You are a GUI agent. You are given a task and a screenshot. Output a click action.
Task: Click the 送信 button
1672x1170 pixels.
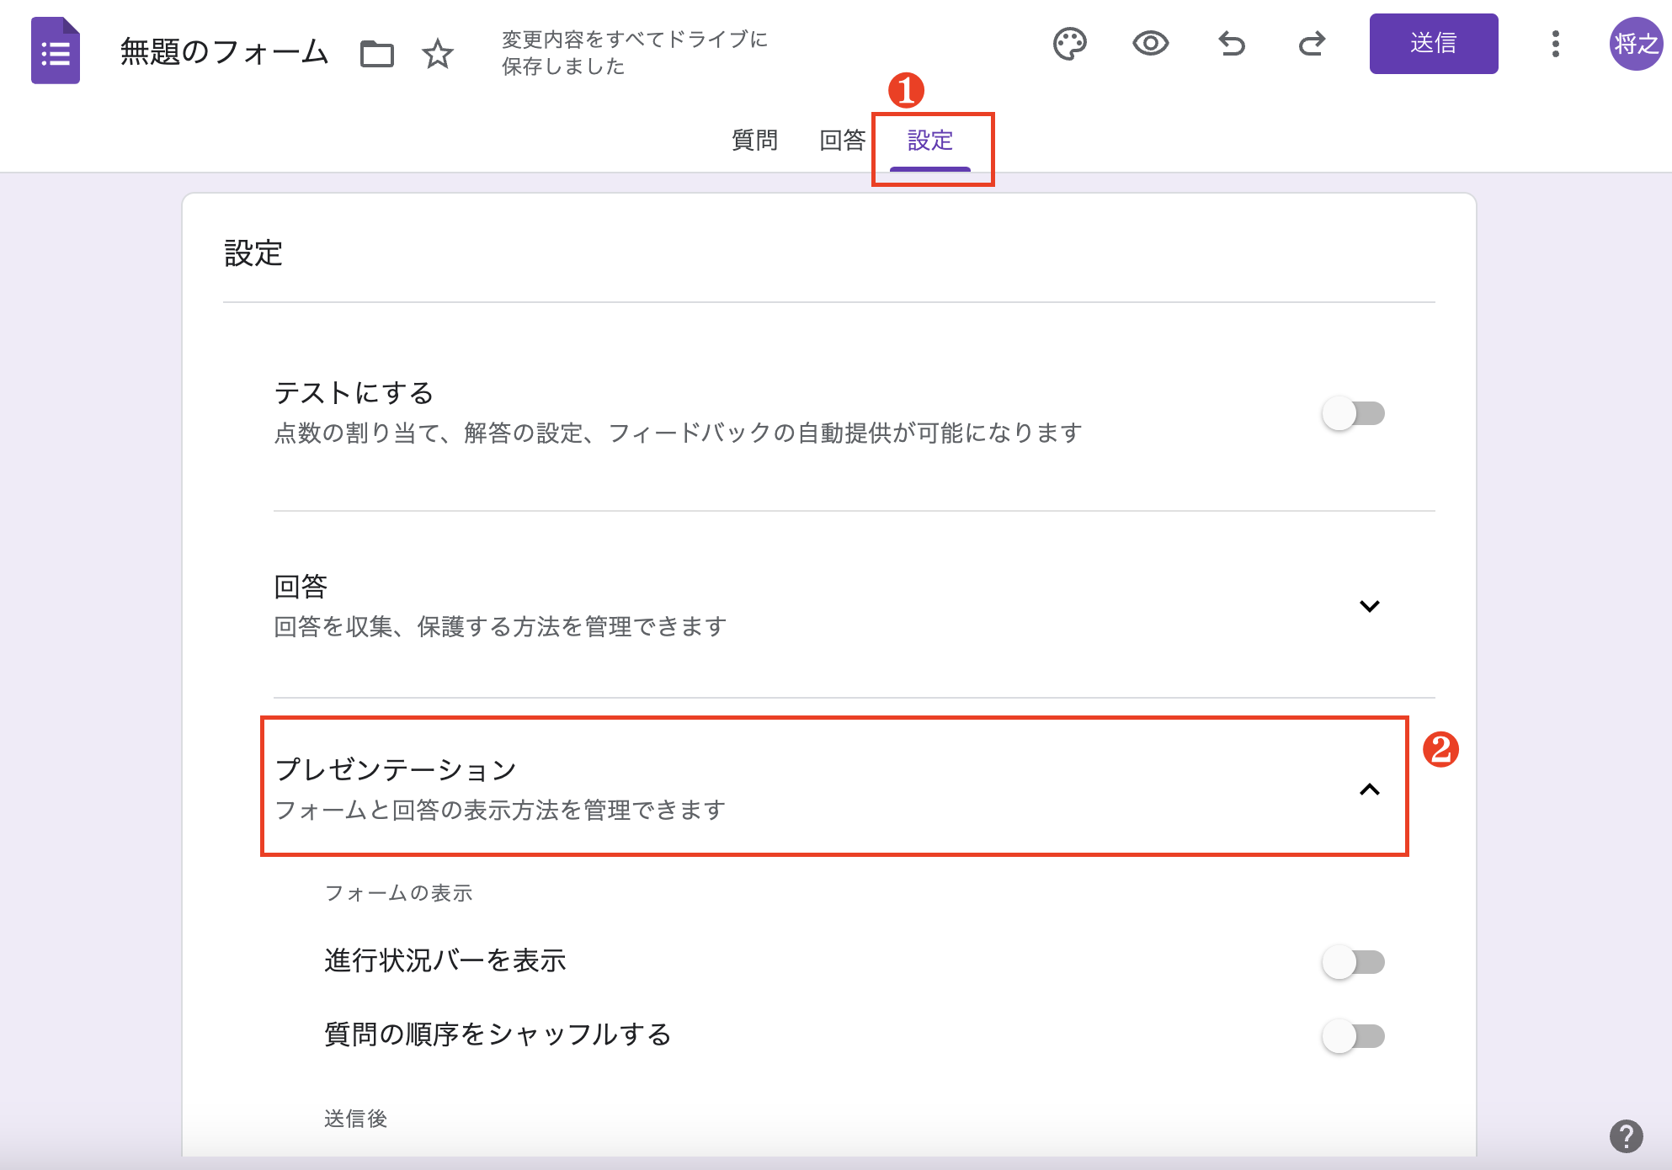pos(1433,44)
